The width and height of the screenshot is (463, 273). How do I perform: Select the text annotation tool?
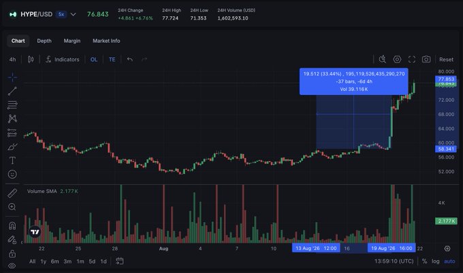(x=12, y=160)
